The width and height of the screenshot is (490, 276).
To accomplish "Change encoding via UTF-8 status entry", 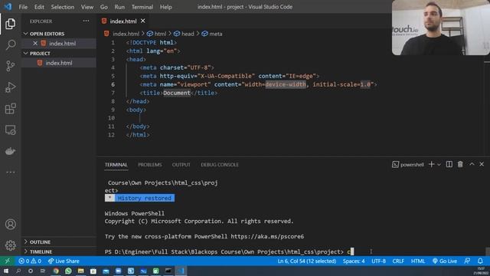I will coord(378,261).
